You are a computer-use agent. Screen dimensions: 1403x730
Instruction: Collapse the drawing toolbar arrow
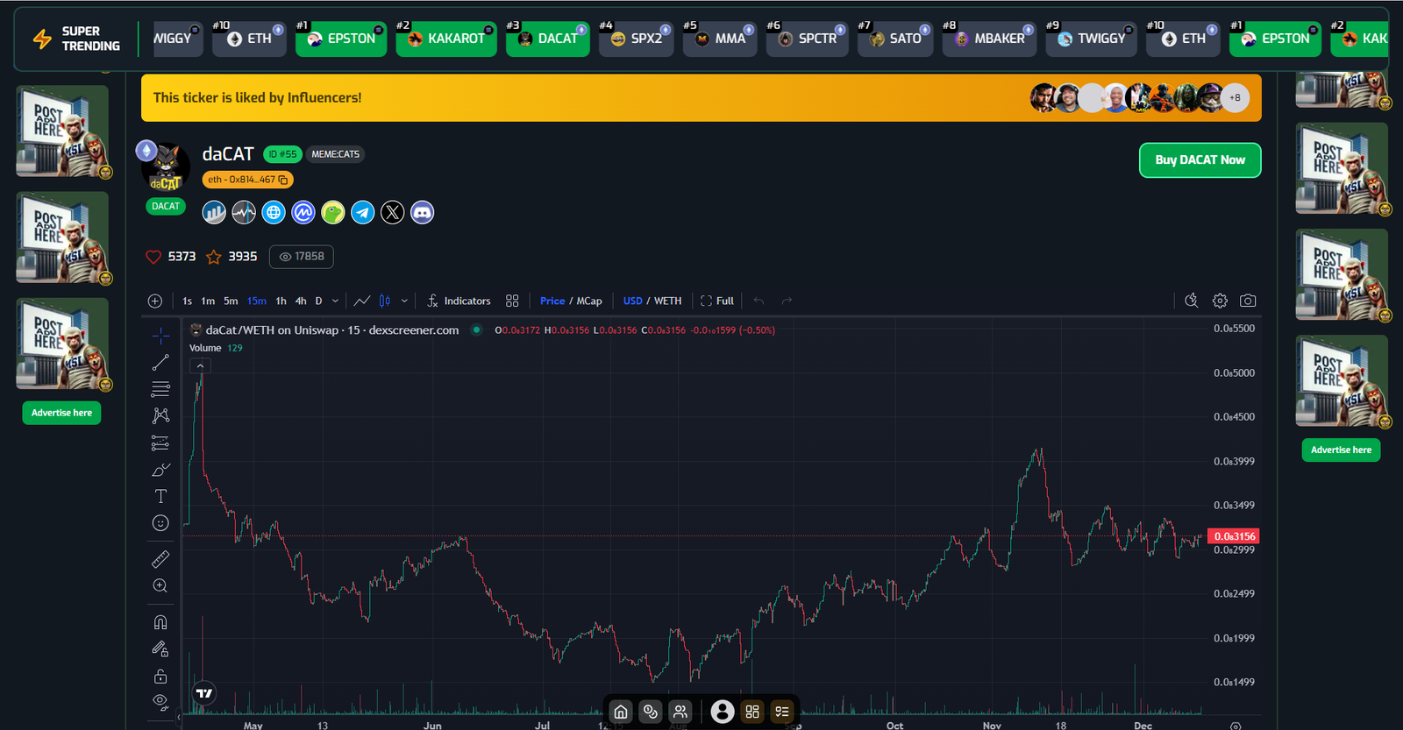179,717
